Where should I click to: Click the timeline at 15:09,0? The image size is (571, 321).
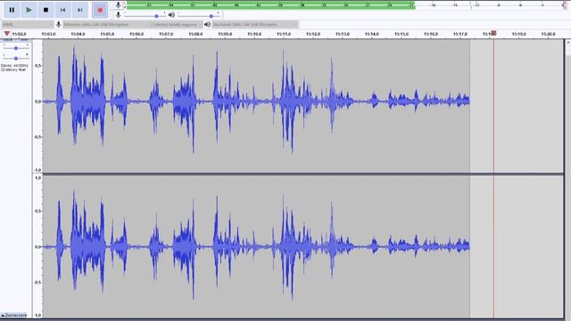pos(225,34)
